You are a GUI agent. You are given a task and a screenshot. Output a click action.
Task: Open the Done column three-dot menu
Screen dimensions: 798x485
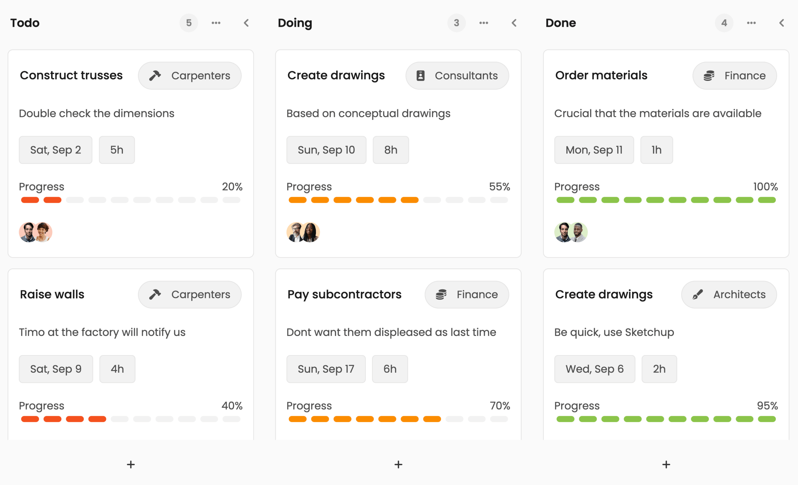[x=751, y=23]
